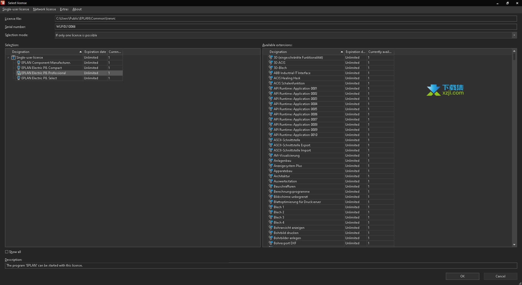Click the Blech 1 extension icon
This screenshot has height=285, width=522.
[x=271, y=207]
